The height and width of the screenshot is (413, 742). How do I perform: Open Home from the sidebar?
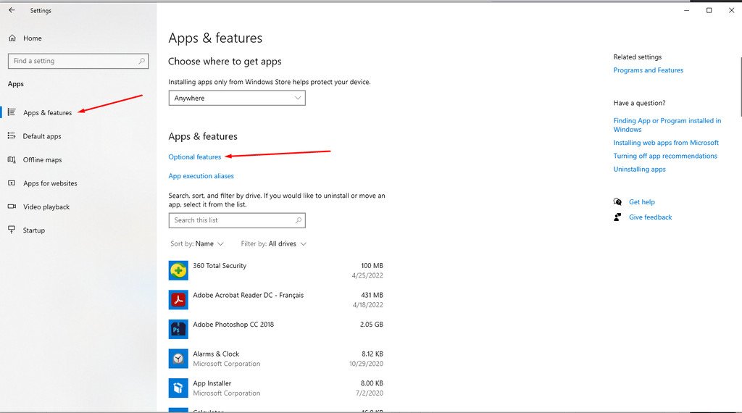(32, 38)
